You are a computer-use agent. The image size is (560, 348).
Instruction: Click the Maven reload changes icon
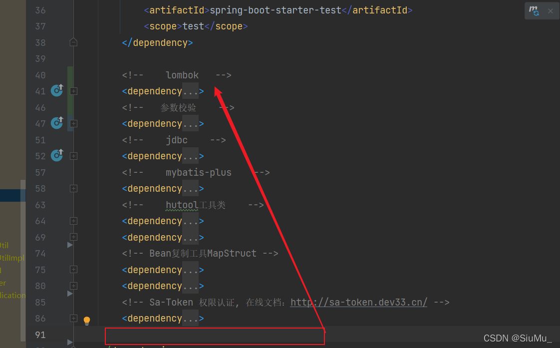[534, 10]
